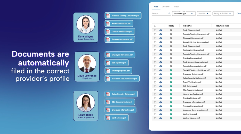The height and width of the screenshot is (134, 241).
Task: Open the Document Type dropdown
Action: (184, 14)
